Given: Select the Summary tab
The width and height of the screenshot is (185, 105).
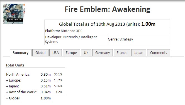Looking at the screenshot, I should (21, 53).
